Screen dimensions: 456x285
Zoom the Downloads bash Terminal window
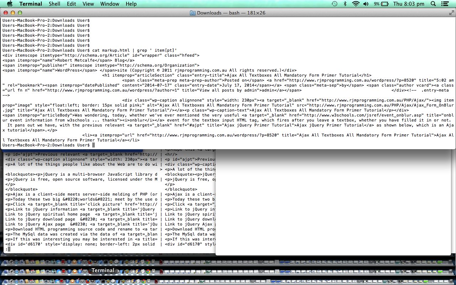click(20, 13)
